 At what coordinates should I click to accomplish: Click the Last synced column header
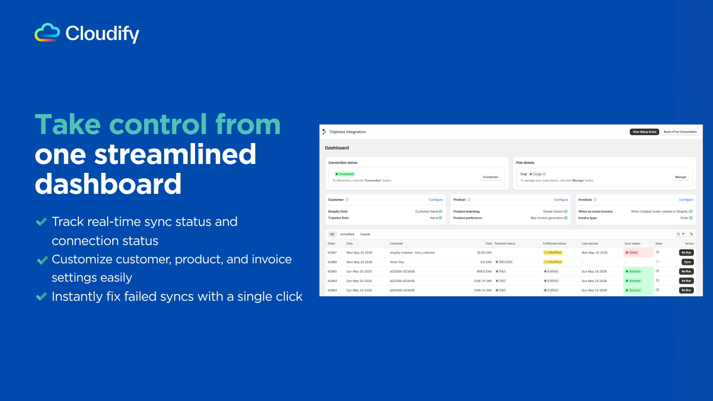pyautogui.click(x=590, y=244)
